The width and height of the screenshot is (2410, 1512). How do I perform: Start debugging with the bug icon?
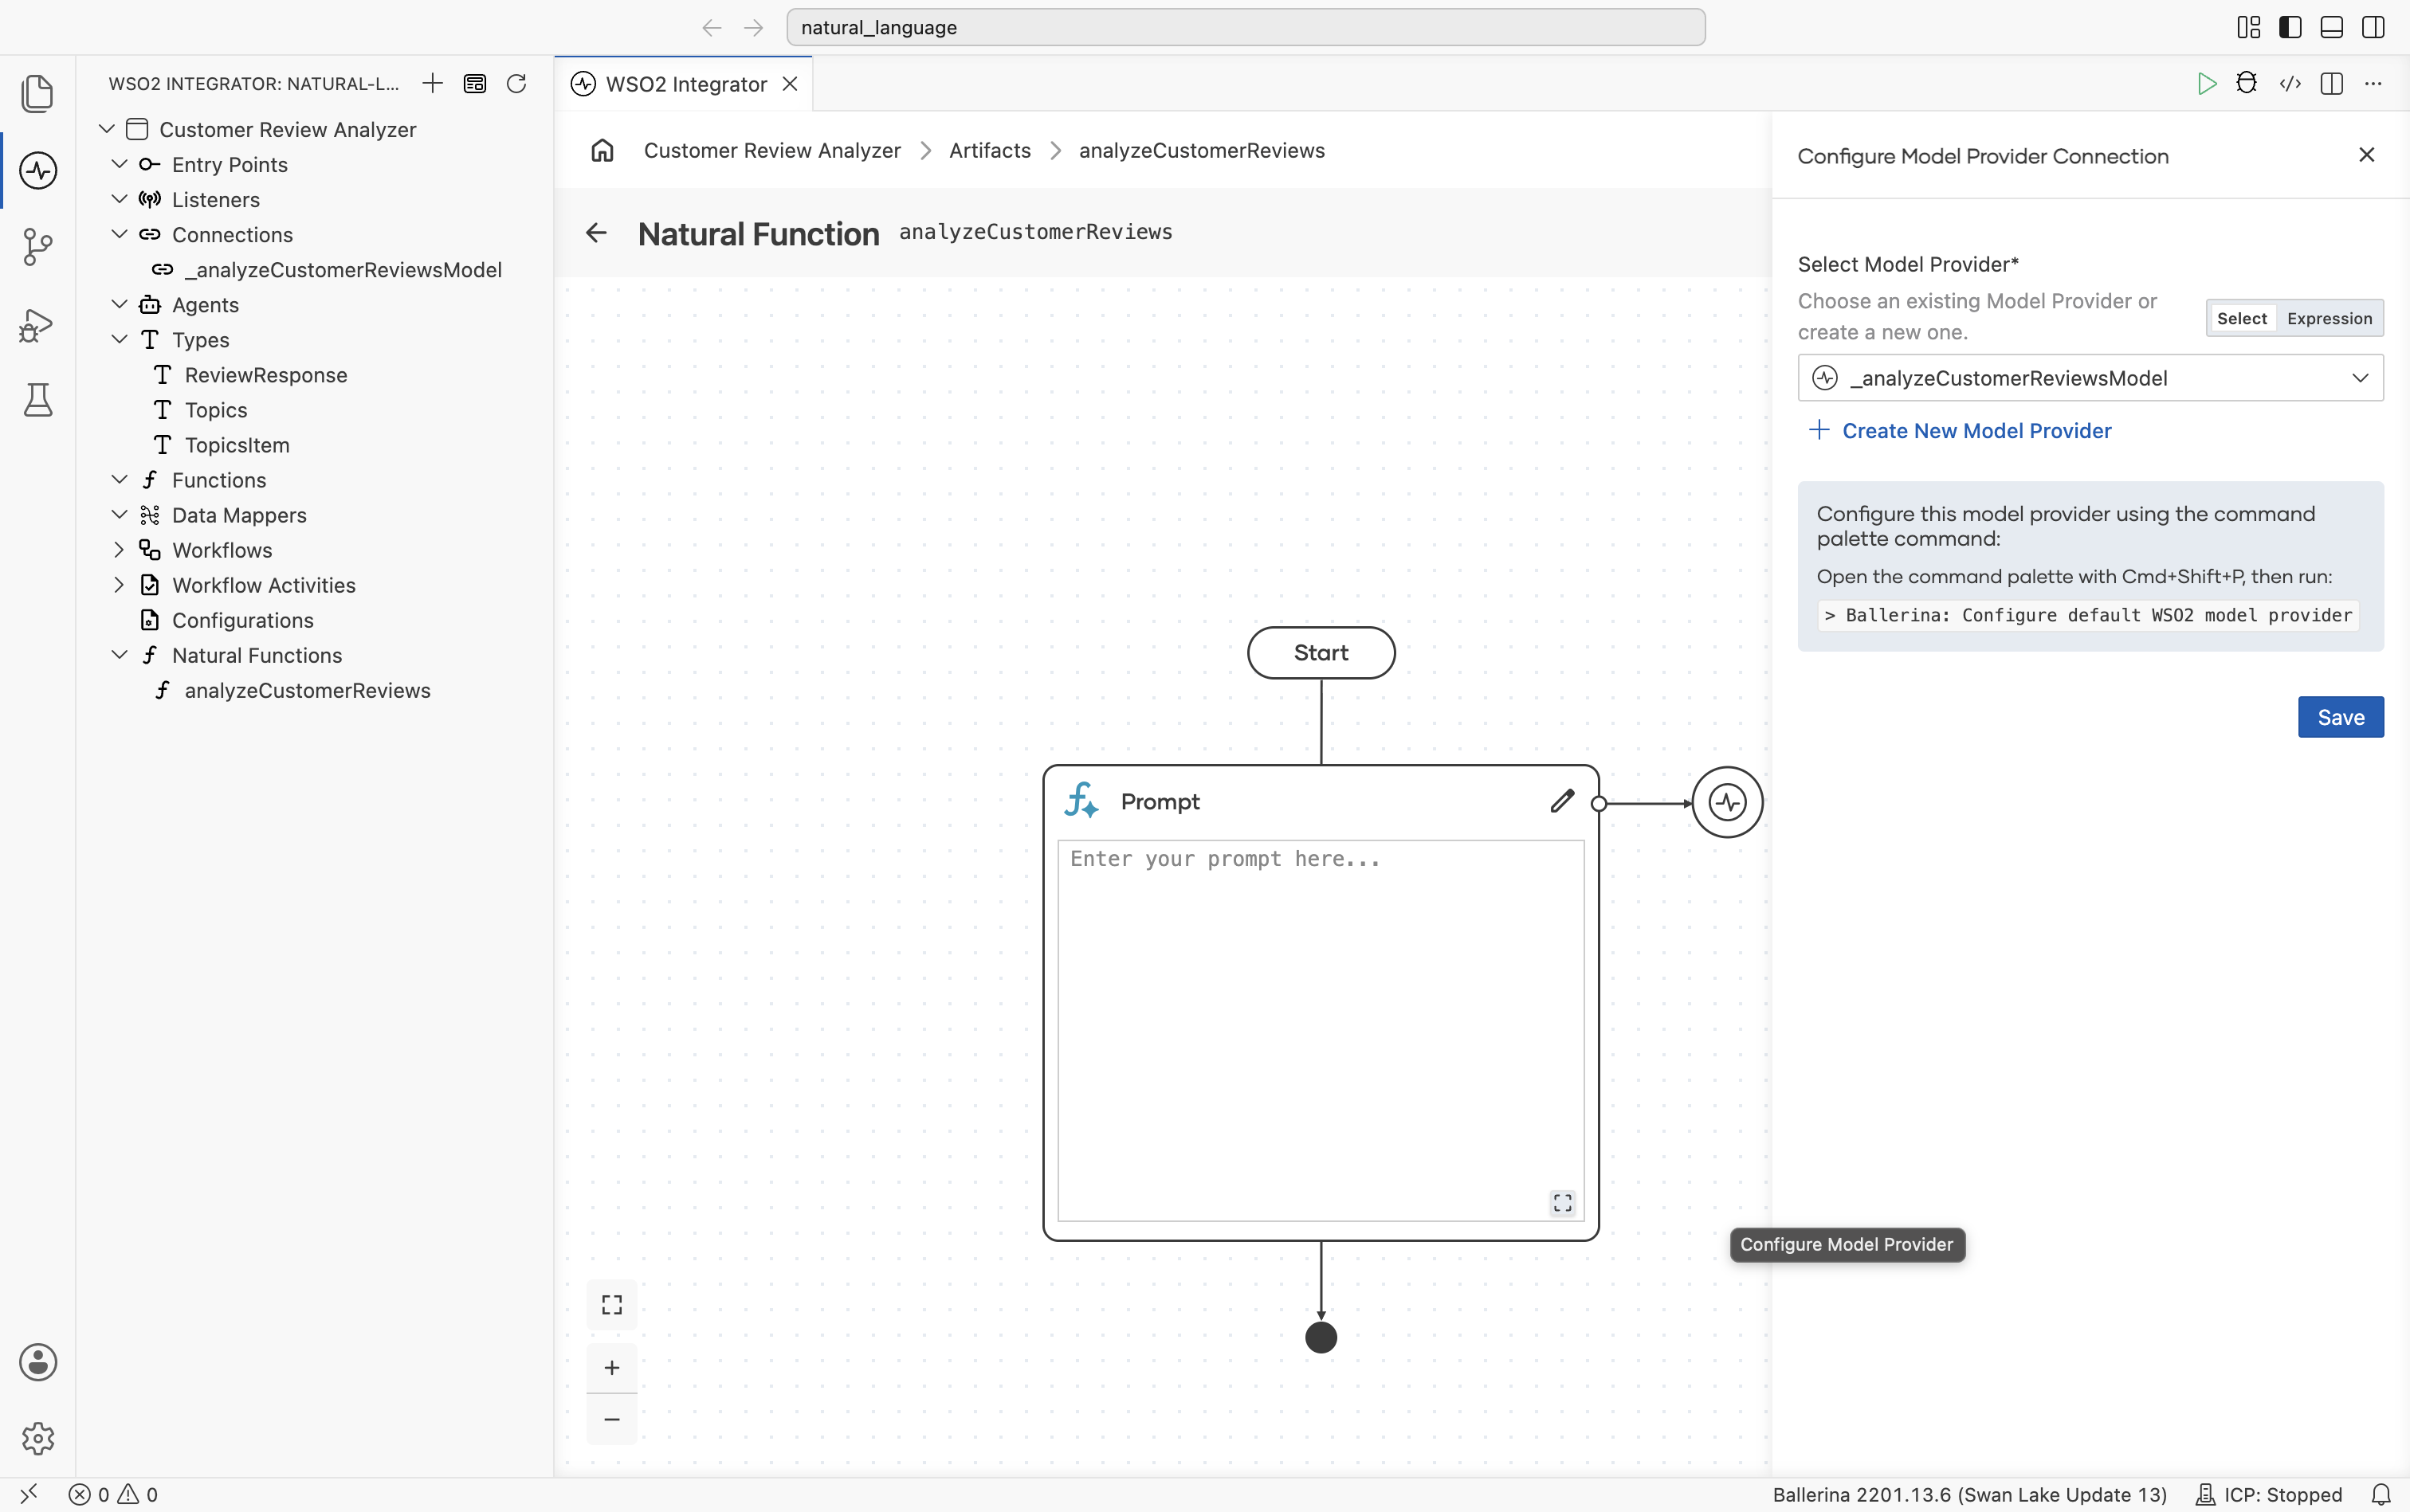tap(2247, 83)
